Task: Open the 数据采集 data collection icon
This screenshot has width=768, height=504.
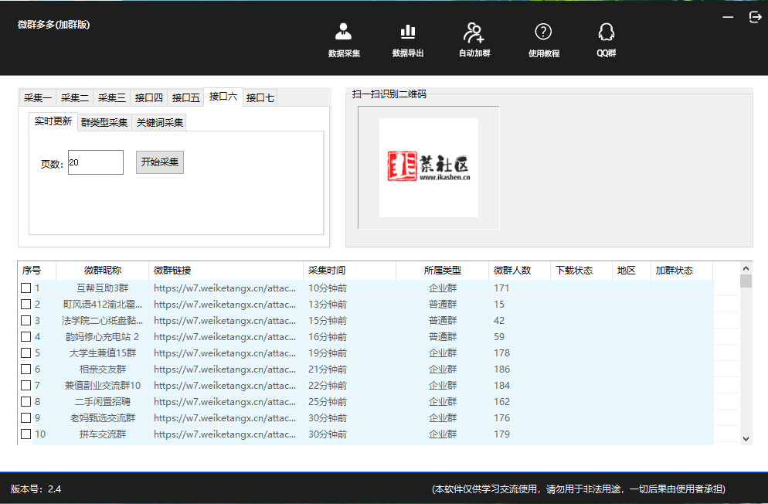Action: [x=344, y=32]
